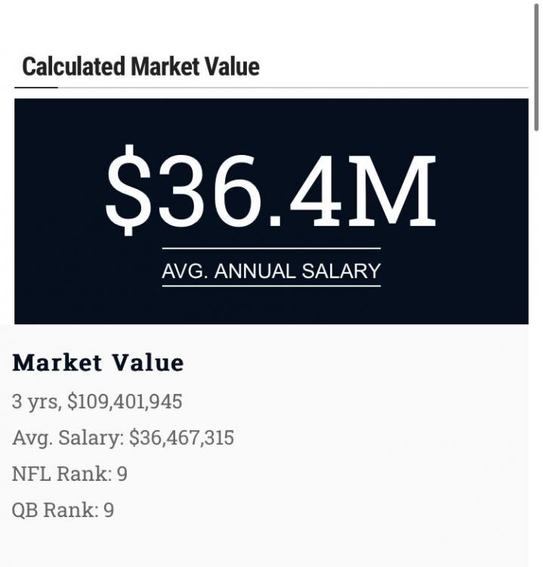Select the $36,467,315 average salary amount

pyautogui.click(x=181, y=438)
